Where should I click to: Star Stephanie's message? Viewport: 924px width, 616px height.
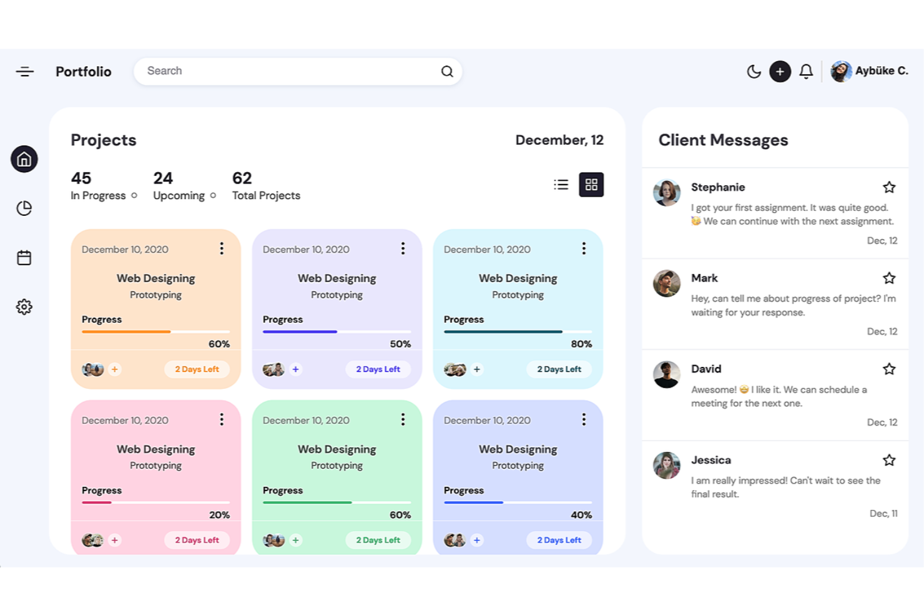[889, 187]
